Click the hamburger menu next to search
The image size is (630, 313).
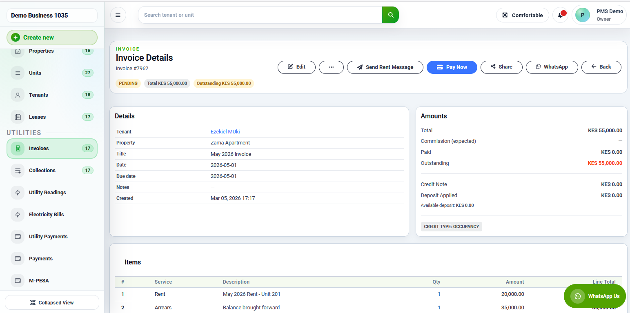(118, 15)
